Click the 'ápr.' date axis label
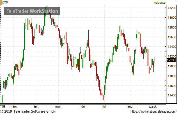 coord(36,106)
